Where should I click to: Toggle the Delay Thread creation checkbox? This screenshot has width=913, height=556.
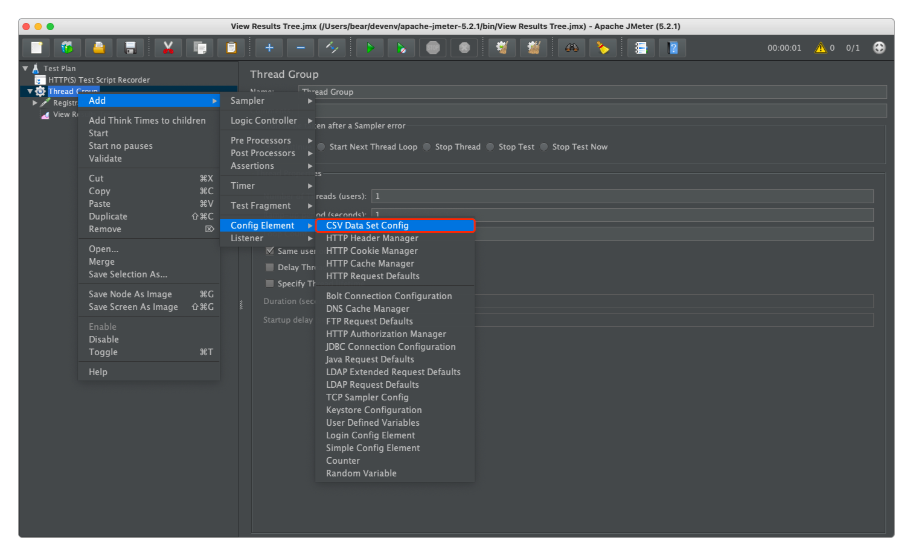click(x=270, y=267)
